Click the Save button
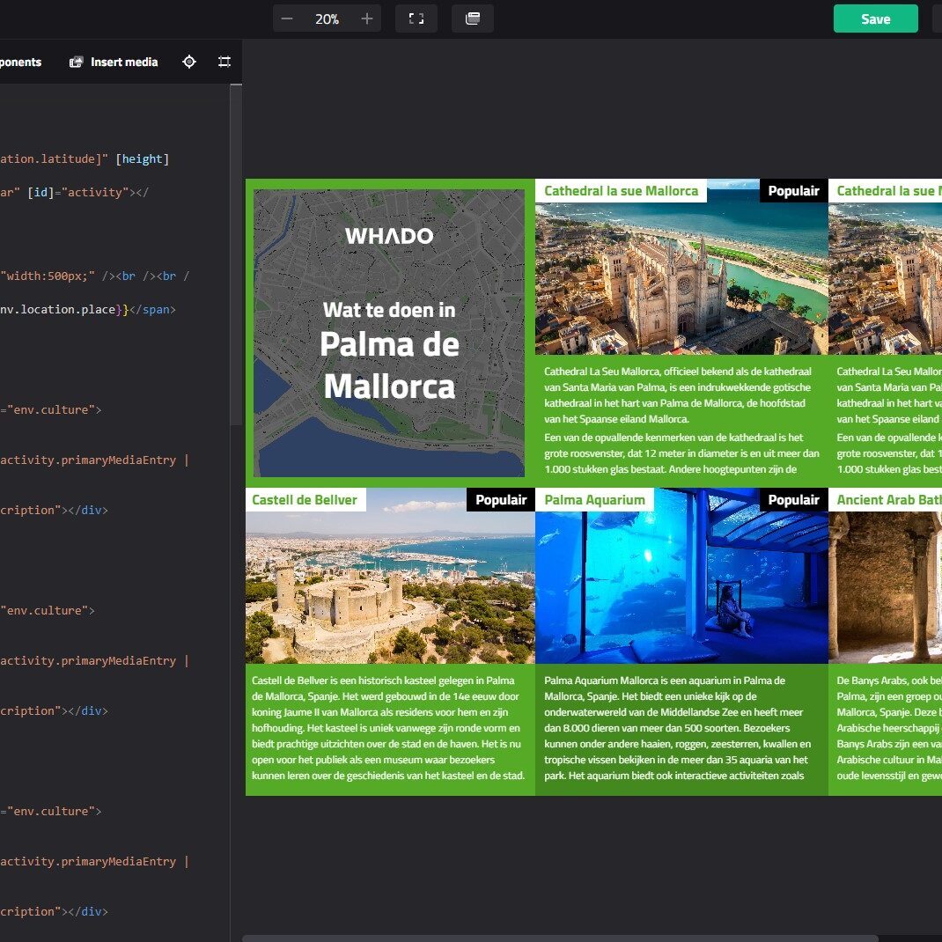The width and height of the screenshot is (942, 942). (x=875, y=18)
